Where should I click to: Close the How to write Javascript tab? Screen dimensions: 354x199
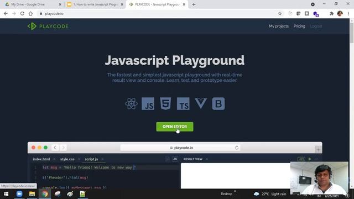tap(122, 4)
